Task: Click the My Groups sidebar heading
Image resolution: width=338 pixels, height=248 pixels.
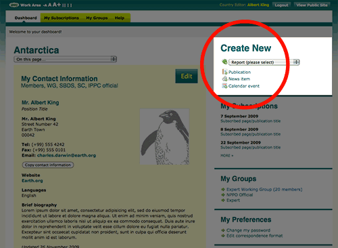Action: (x=239, y=179)
